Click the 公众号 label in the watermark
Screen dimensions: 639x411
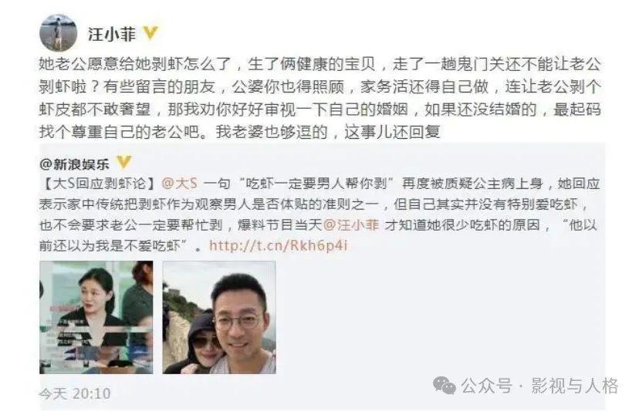(x=487, y=386)
